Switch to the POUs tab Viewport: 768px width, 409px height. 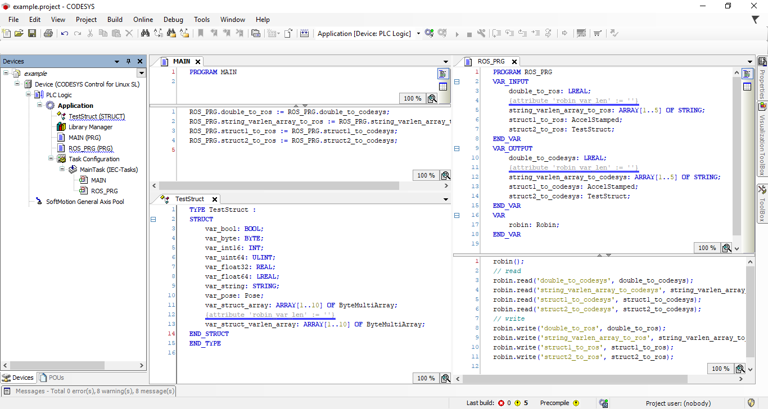(52, 378)
